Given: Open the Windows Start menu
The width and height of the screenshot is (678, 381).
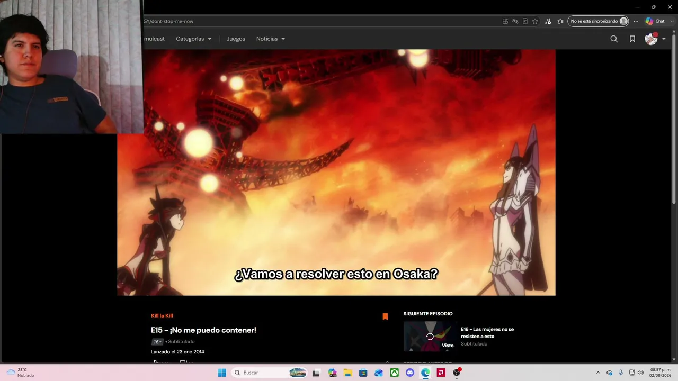Looking at the screenshot, I should click(222, 373).
